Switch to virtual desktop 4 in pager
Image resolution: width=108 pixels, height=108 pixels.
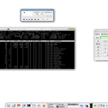coord(52,107)
